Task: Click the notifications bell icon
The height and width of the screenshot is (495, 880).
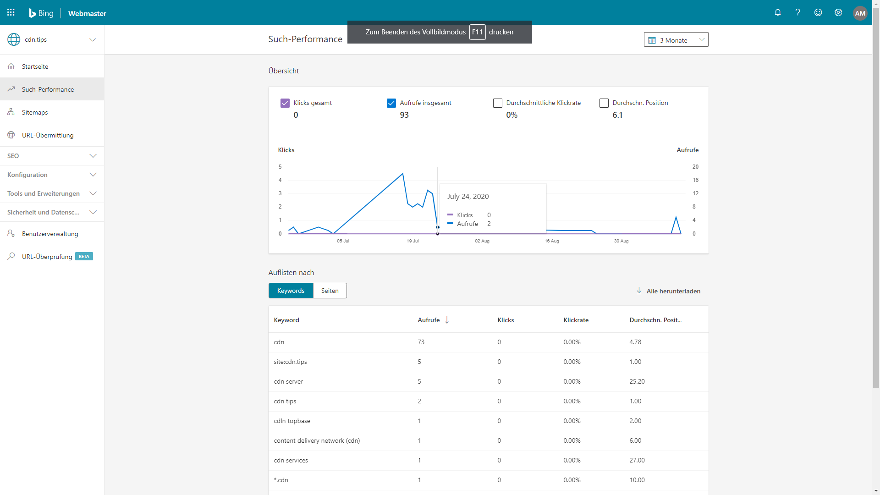Action: 778,13
